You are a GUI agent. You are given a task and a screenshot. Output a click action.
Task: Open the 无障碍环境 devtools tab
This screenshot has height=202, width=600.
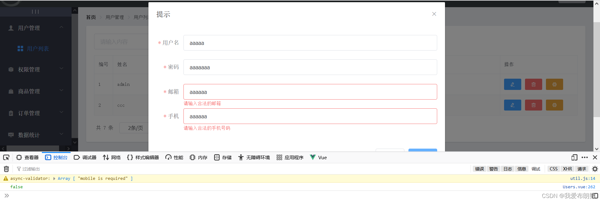coord(254,157)
